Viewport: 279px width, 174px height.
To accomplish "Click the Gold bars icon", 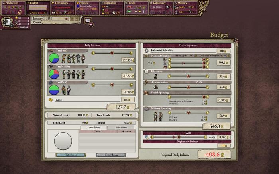I will (51, 100).
